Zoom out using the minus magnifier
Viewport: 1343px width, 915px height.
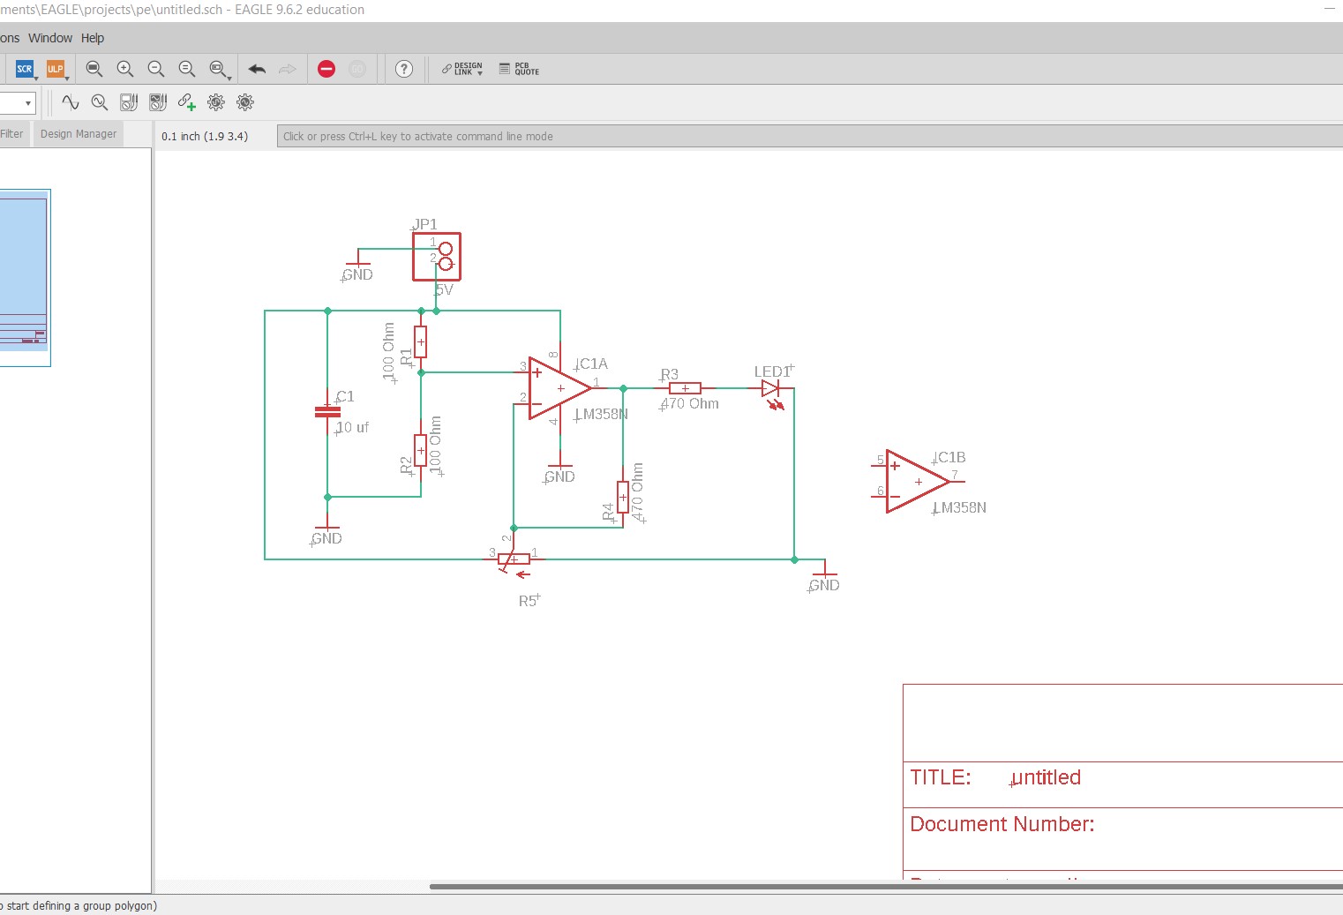click(156, 69)
